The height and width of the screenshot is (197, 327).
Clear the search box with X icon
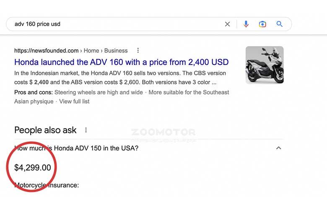[x=227, y=24]
